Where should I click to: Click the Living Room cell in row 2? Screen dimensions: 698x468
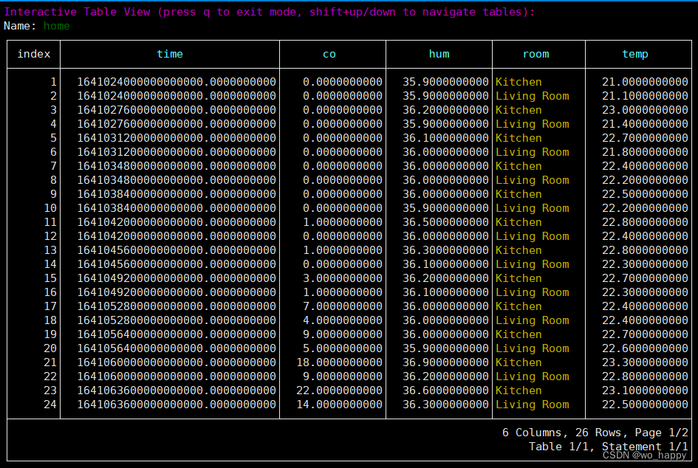pos(533,95)
